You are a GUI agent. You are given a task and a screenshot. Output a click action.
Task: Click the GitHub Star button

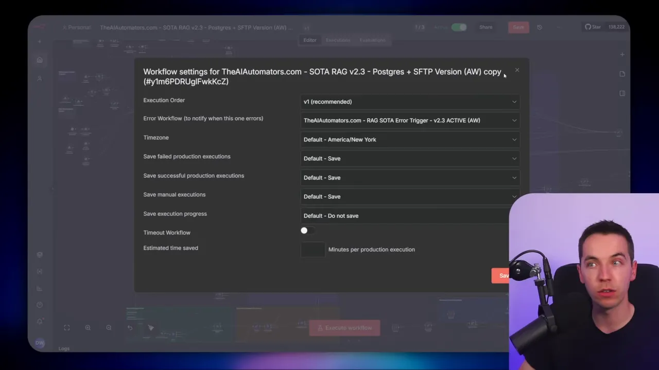(x=593, y=27)
